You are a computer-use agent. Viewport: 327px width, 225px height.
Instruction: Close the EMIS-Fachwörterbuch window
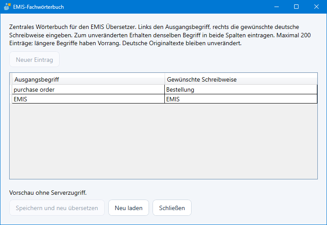[x=316, y=7]
